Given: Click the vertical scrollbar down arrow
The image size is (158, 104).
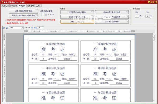Looking at the screenshot, I should [x=154, y=101].
